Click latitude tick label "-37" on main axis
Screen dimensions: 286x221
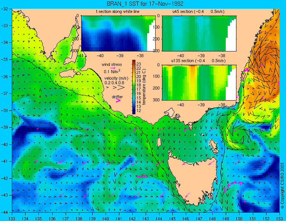point(4,93)
